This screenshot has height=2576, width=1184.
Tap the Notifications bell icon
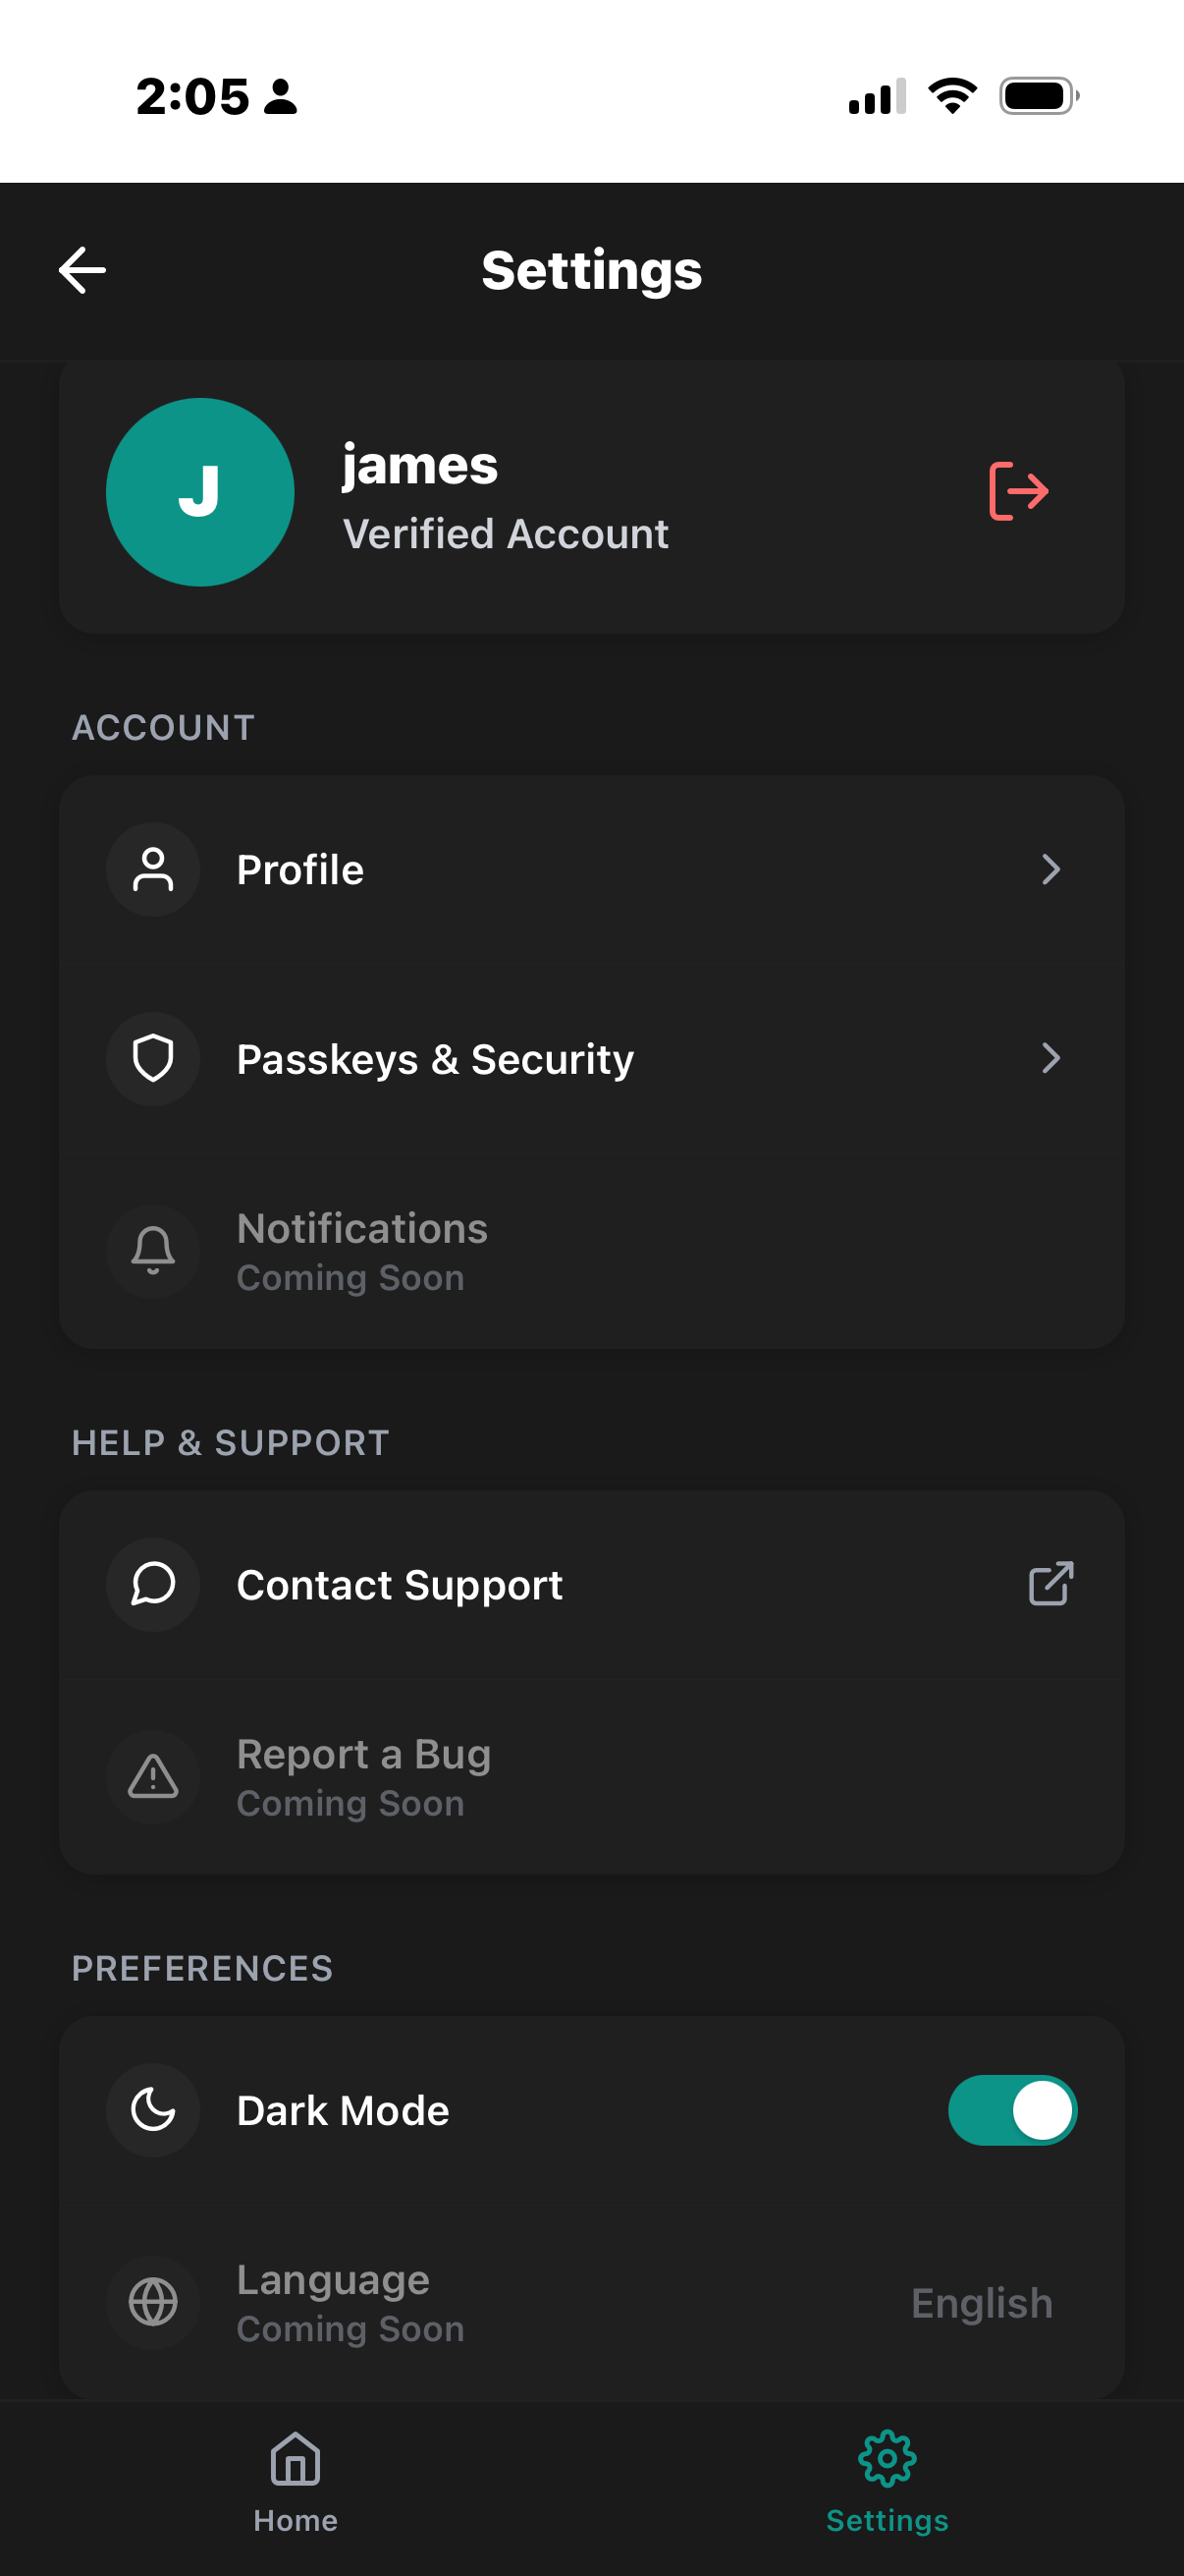tap(153, 1251)
